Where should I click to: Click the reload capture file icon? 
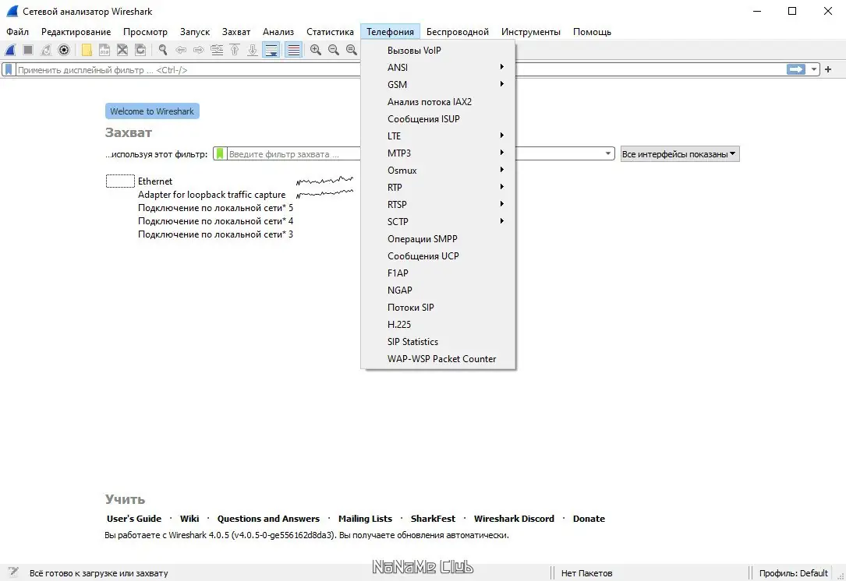tap(140, 50)
